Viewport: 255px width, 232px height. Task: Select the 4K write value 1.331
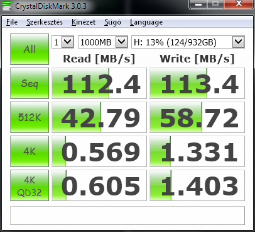point(197,151)
